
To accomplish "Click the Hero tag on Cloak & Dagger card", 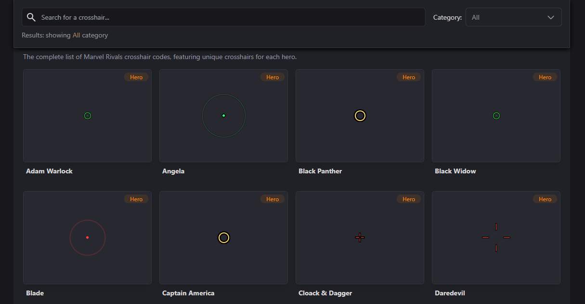I will point(409,199).
